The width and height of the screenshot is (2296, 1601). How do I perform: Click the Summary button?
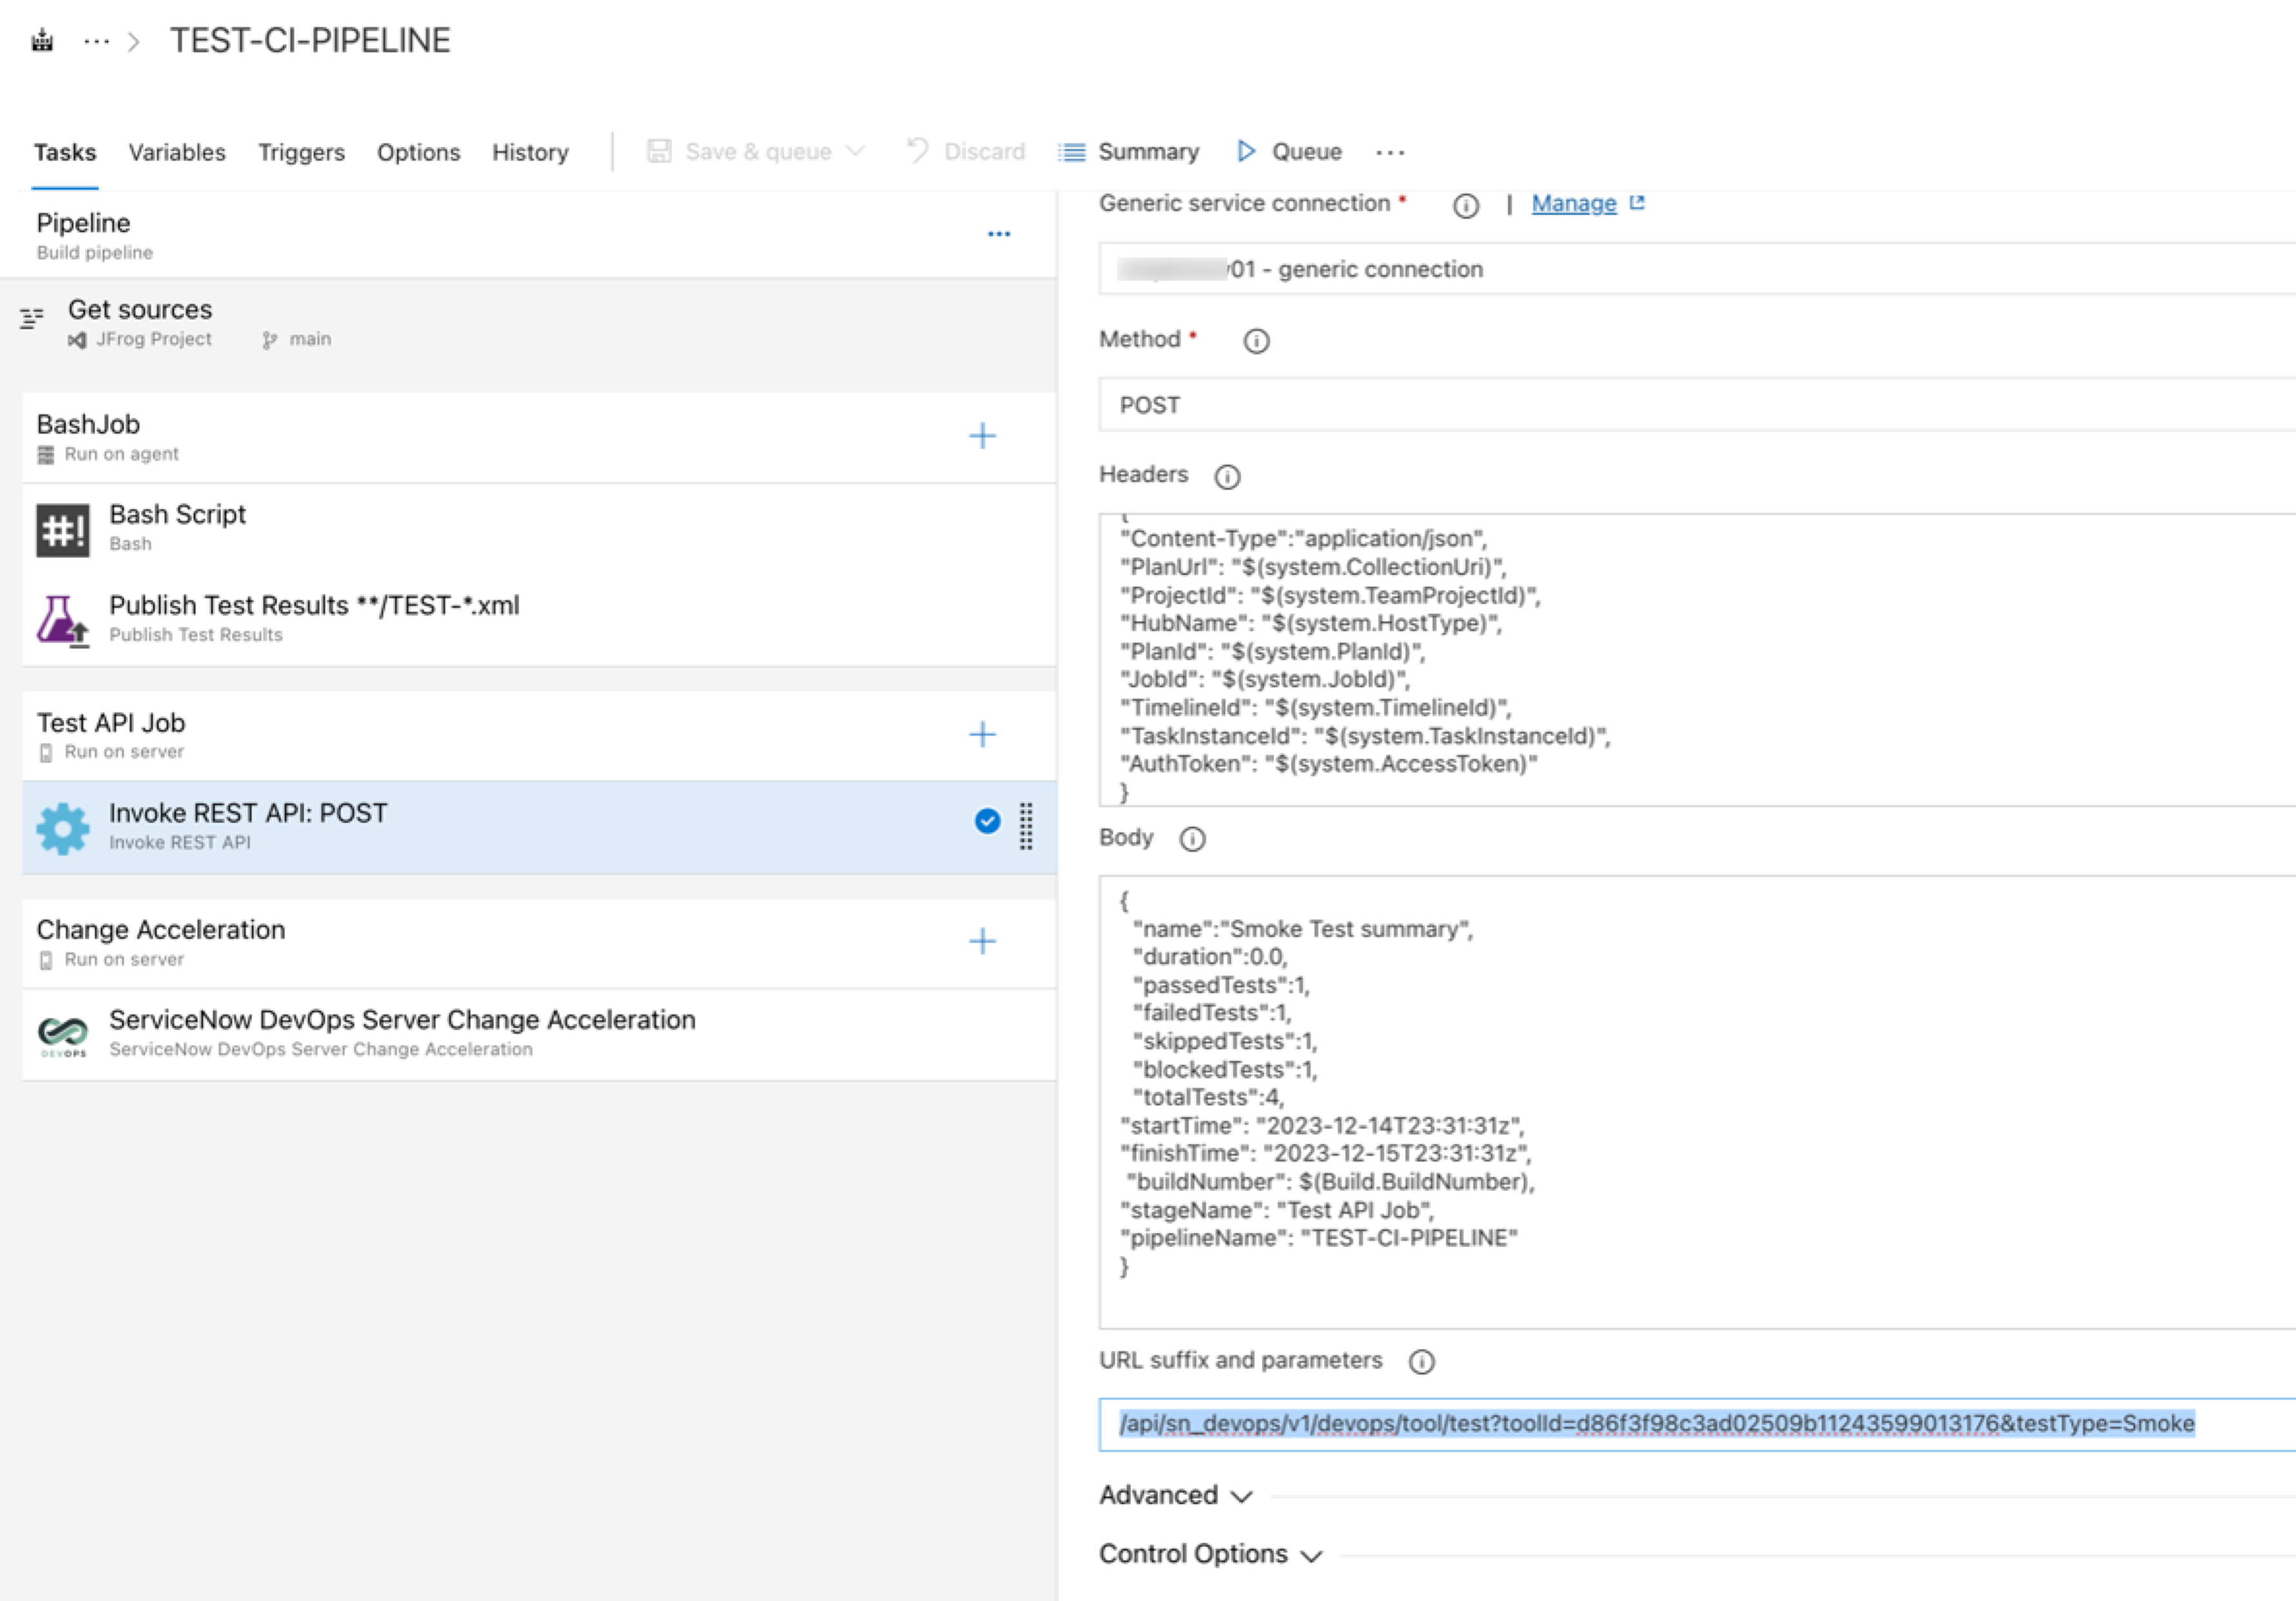[1129, 151]
